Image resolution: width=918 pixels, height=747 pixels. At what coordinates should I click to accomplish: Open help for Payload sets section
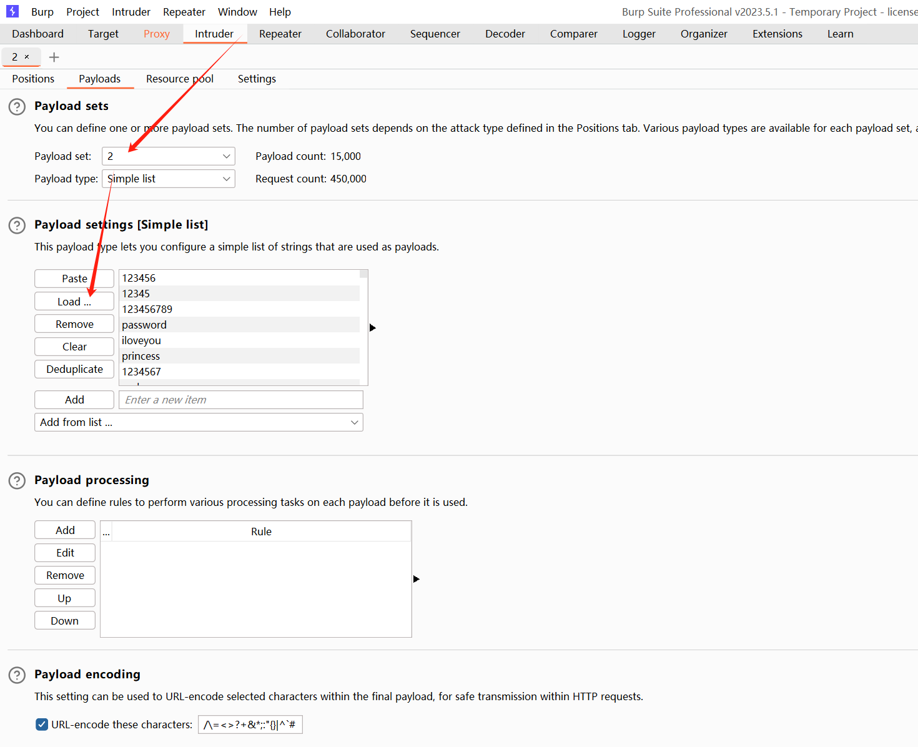(17, 107)
